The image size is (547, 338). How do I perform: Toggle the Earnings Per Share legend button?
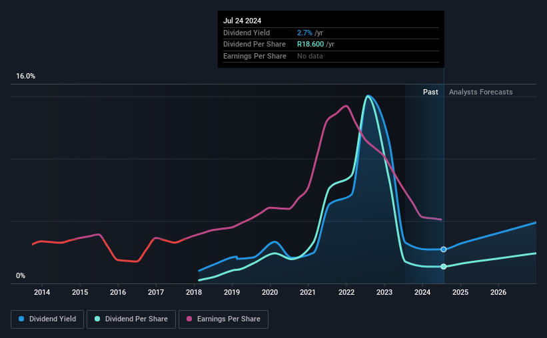pyautogui.click(x=223, y=319)
